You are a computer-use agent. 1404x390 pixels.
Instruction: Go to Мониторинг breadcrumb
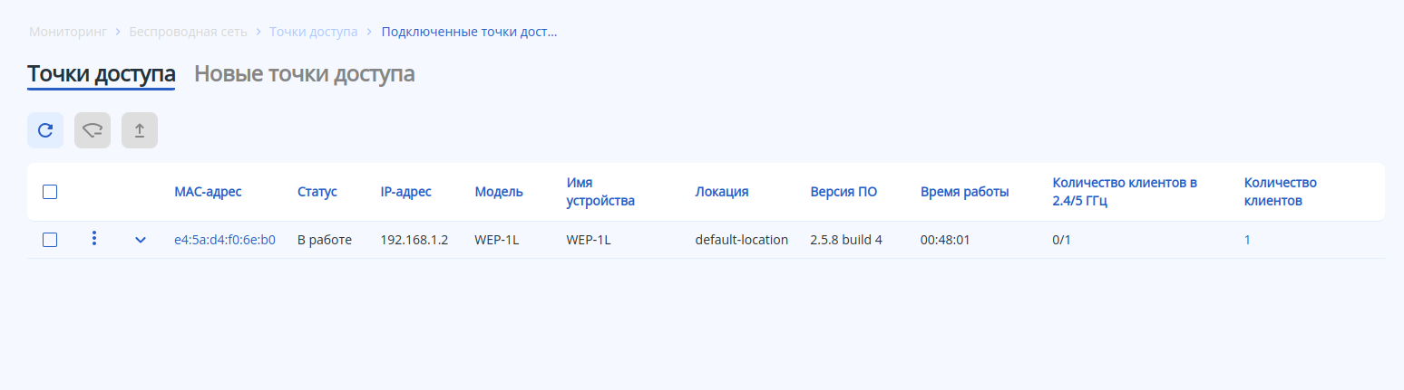(x=68, y=32)
